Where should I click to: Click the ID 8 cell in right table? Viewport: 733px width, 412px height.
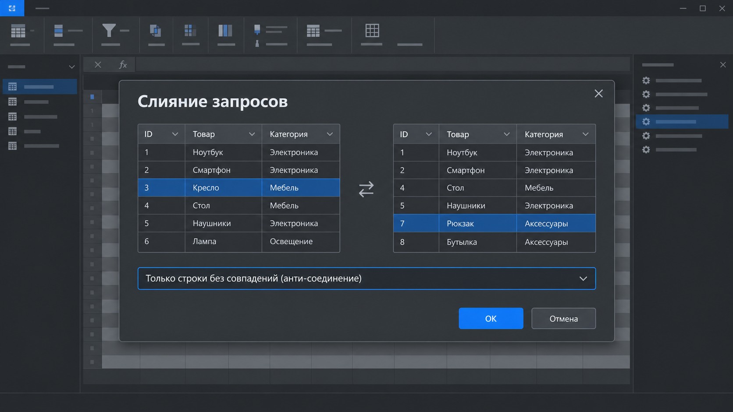(416, 242)
